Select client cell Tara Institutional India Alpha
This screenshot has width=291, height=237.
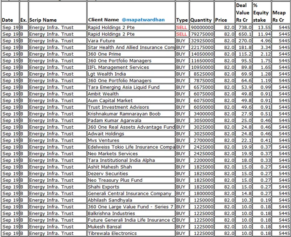(x=131, y=160)
